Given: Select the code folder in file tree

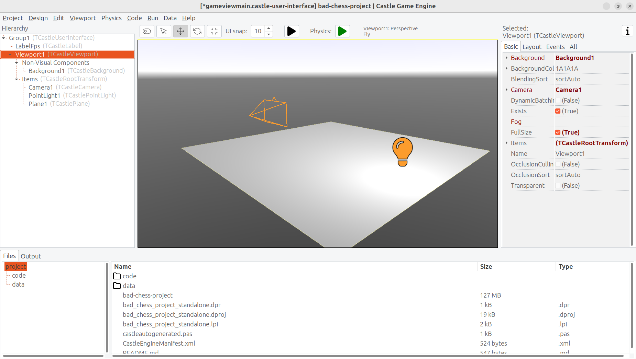Looking at the screenshot, I should coord(19,275).
